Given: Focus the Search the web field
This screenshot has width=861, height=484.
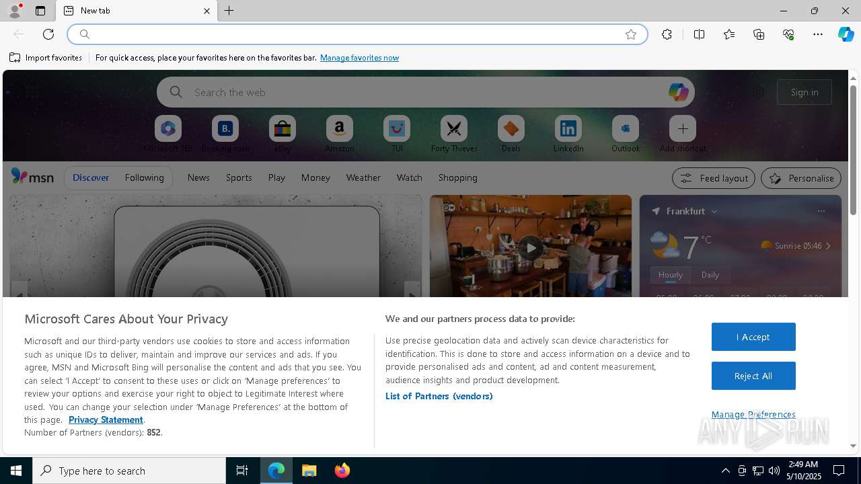Looking at the screenshot, I should coord(426,92).
